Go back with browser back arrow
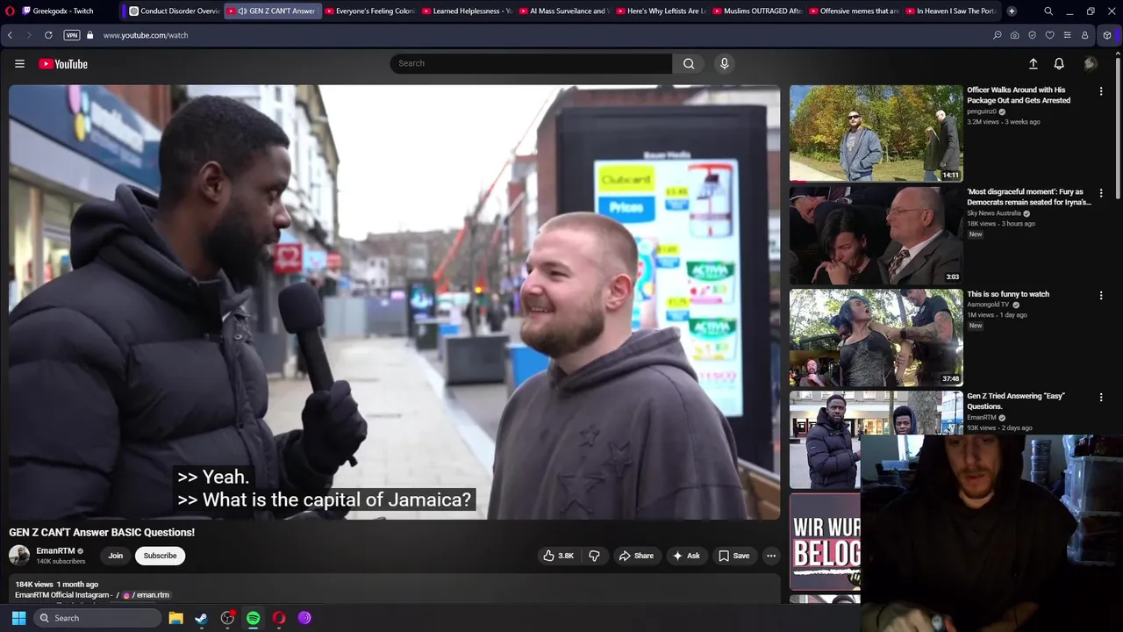1123x632 pixels. pos(10,35)
